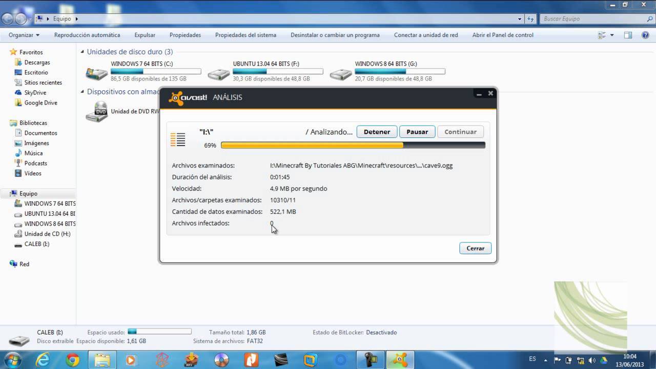656x369 pixels.
Task: Click Conectar a unidad de red
Action: click(426, 35)
